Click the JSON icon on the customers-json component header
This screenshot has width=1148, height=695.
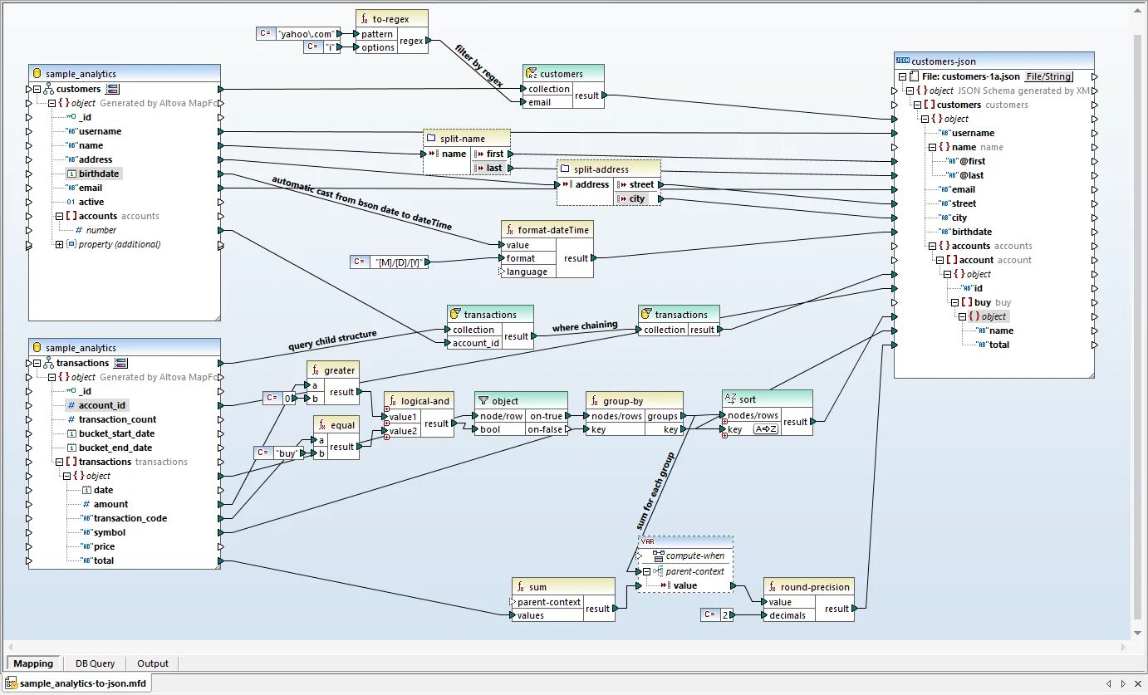point(902,60)
